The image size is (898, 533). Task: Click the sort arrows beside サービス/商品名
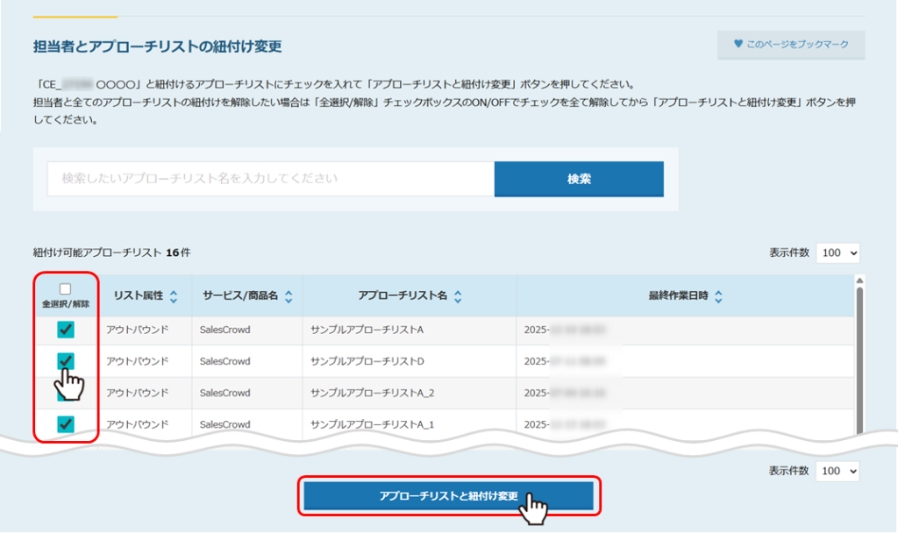(x=289, y=297)
